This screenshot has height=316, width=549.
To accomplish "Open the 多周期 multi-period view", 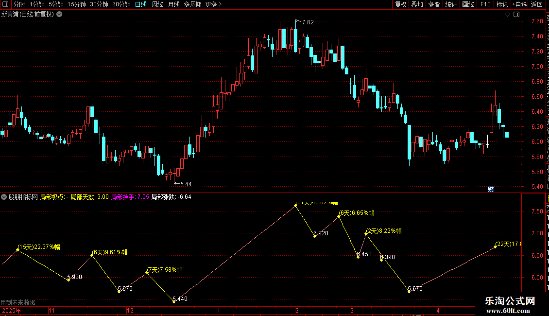I will 192,4.
